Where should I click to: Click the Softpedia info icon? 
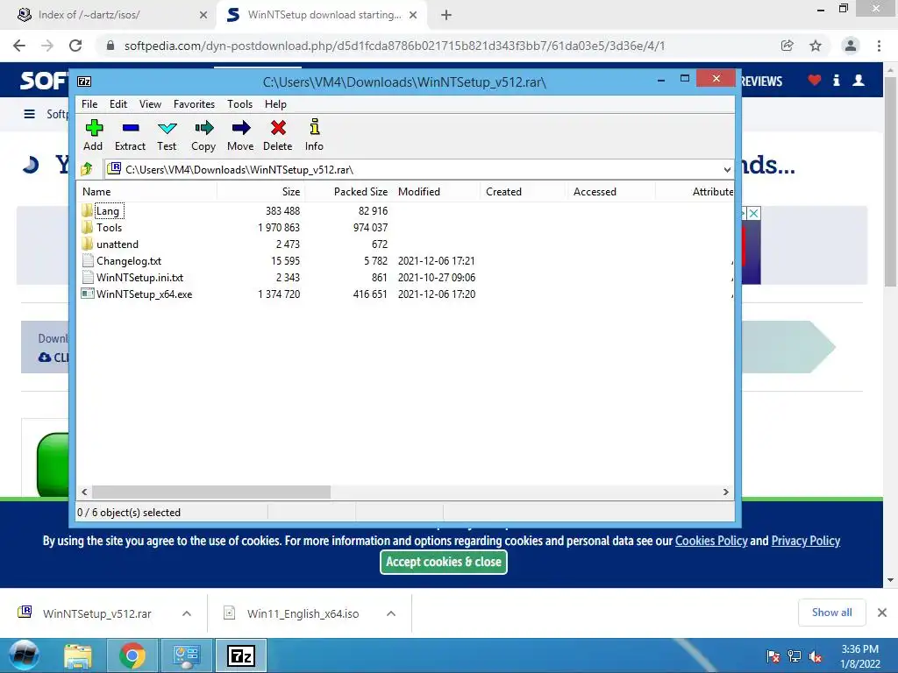[837, 80]
